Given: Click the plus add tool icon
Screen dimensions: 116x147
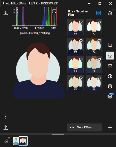Looking at the screenshot, I should (110, 128).
